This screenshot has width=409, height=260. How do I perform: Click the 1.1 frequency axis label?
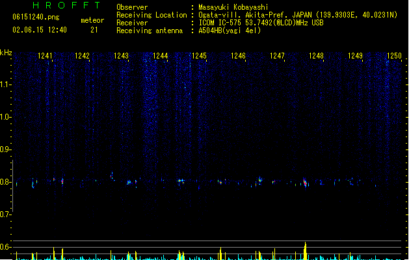pos(5,84)
